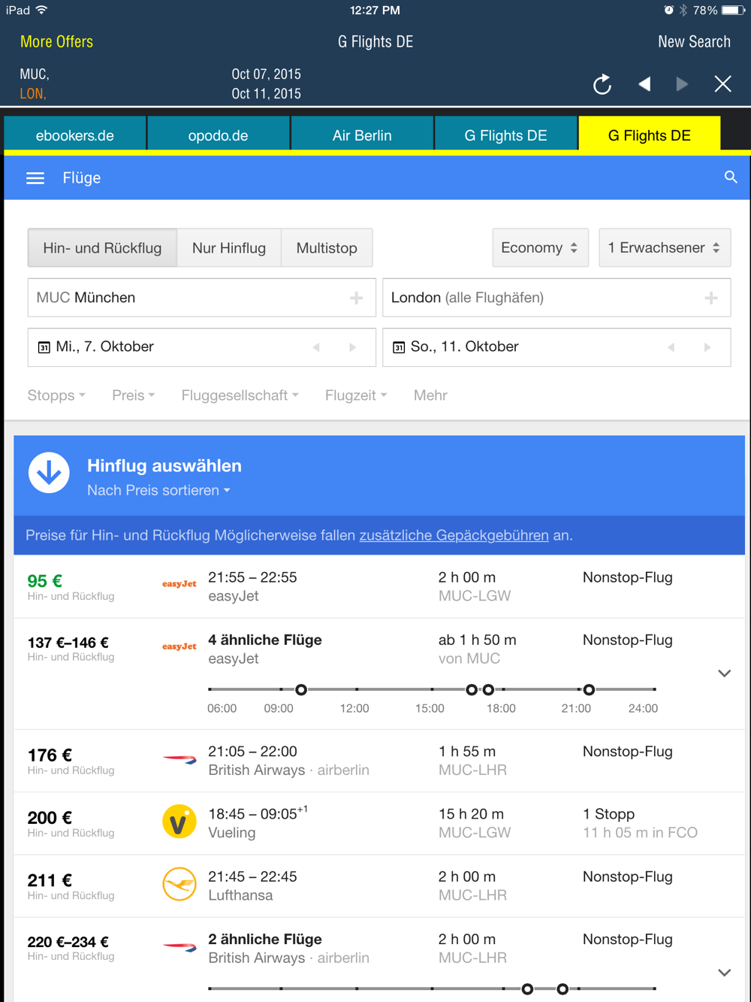Open the 1 Erwachsener passengers dropdown

(x=665, y=248)
